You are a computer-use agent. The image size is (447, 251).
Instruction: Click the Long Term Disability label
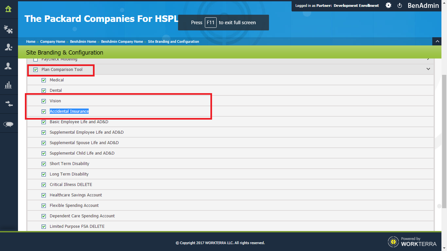coord(69,174)
